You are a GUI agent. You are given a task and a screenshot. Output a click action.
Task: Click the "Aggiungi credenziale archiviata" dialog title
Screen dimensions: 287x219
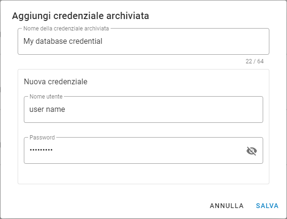(81, 16)
